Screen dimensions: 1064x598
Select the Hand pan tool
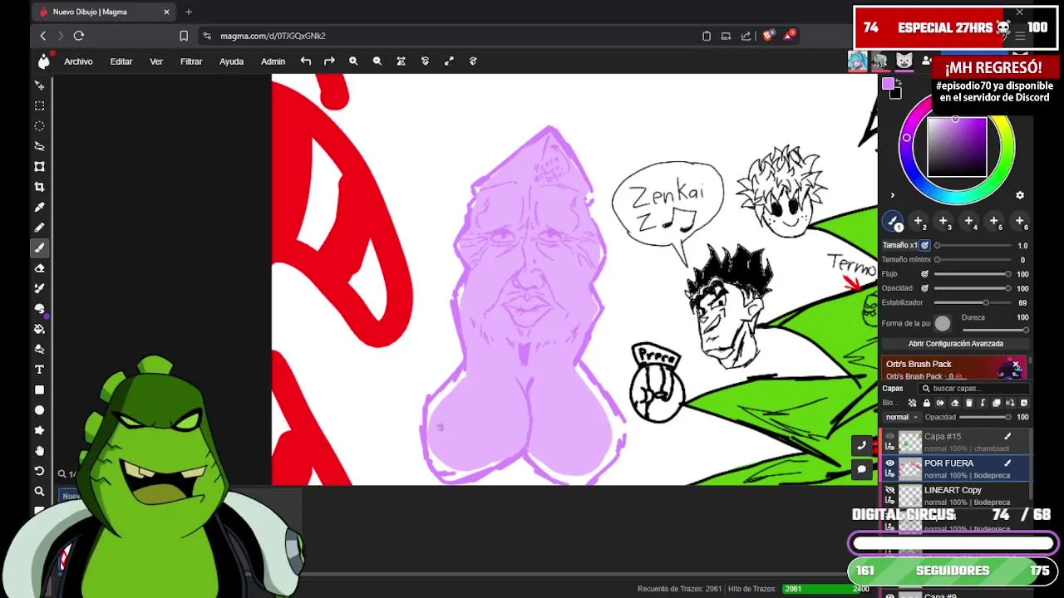point(39,451)
